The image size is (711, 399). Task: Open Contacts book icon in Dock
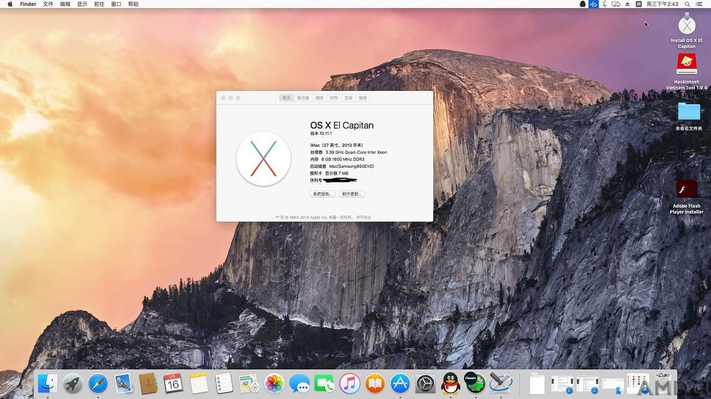(148, 384)
